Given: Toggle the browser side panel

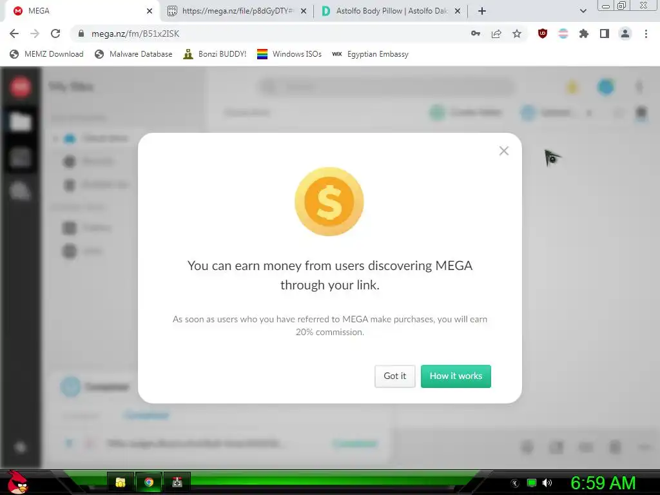Looking at the screenshot, I should [x=605, y=34].
